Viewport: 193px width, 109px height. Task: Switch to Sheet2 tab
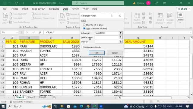tap(31, 97)
